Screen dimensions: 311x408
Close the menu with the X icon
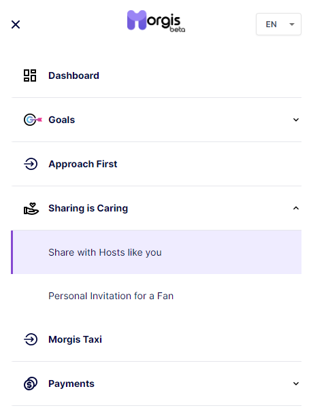pos(16,24)
